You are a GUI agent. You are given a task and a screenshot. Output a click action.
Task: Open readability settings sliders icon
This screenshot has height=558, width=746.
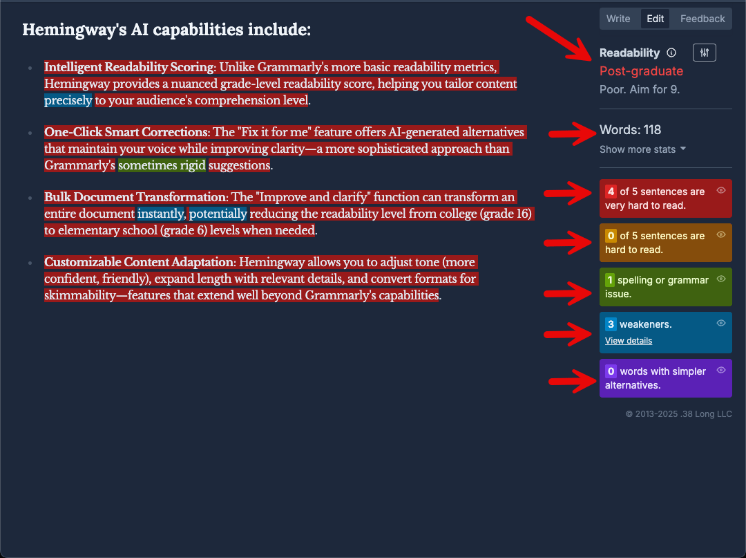704,53
